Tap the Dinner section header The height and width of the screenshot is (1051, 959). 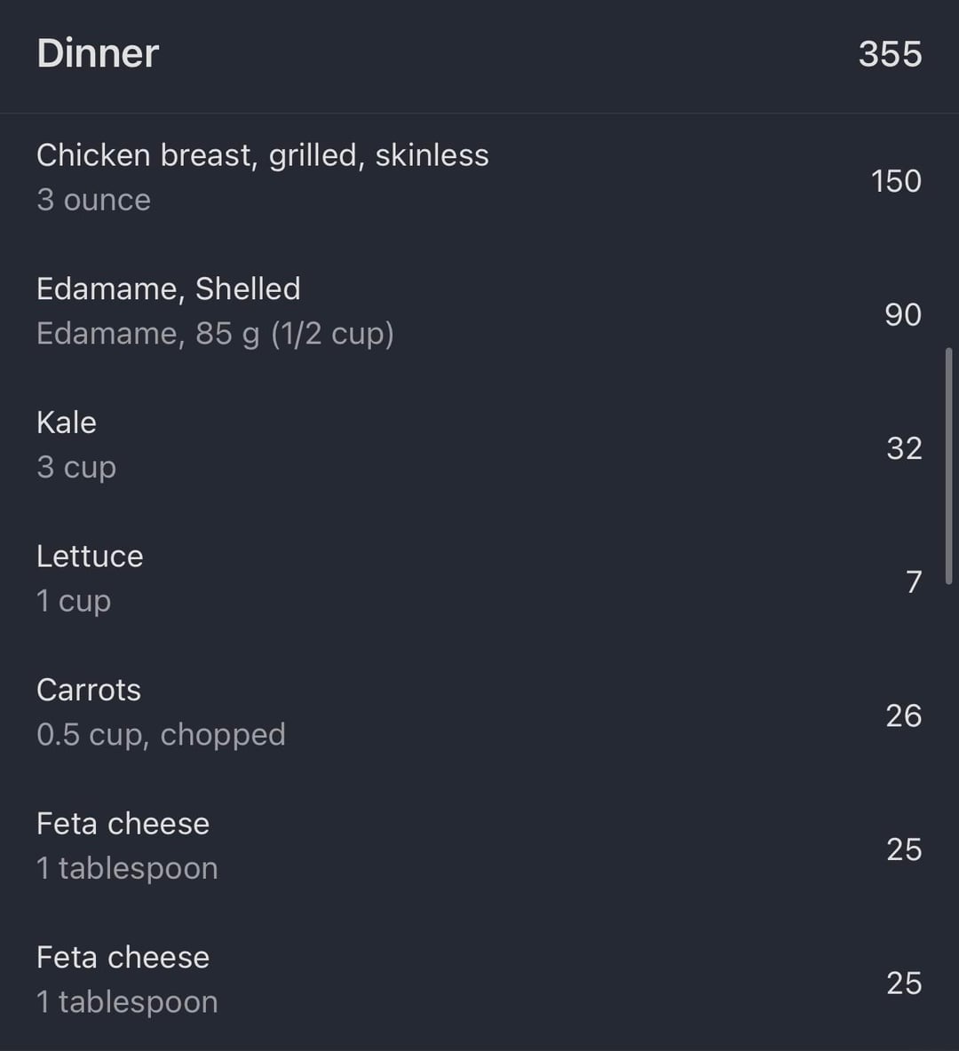coord(98,53)
